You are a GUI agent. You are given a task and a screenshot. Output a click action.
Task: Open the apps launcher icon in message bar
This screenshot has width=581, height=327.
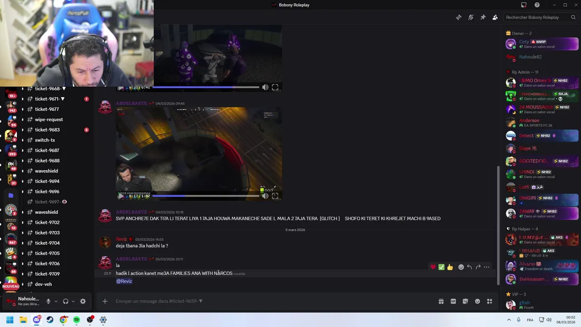(490, 301)
